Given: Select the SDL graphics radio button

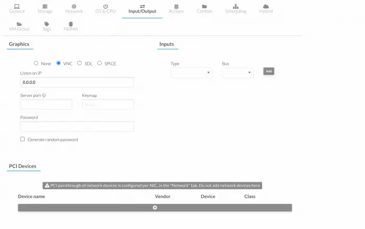Looking at the screenshot, I should 80,63.
